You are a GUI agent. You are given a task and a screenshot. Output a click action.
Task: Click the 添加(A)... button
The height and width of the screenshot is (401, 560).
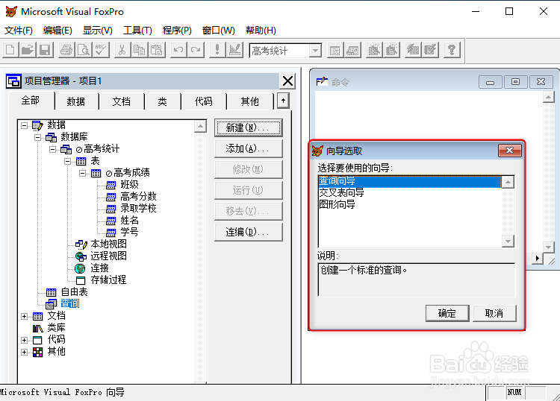tap(248, 148)
